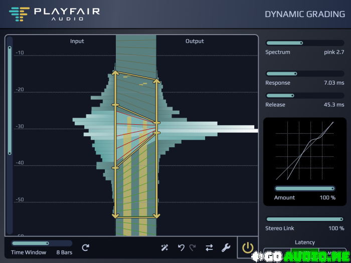This screenshot has width=351, height=263.
Task: Click the Release slider bar
Action: pos(304,96)
